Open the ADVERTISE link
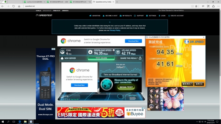The height and width of the screenshot is (124, 221). pos(95,16)
